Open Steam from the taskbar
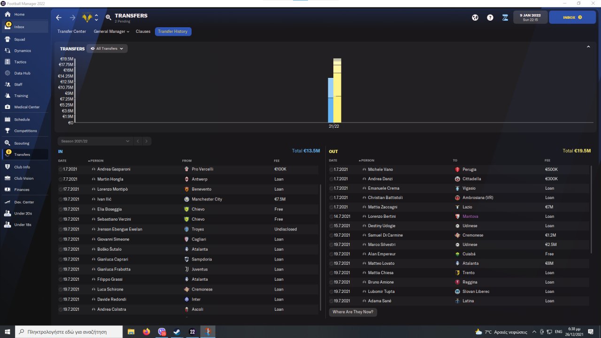The image size is (601, 338). (x=177, y=332)
